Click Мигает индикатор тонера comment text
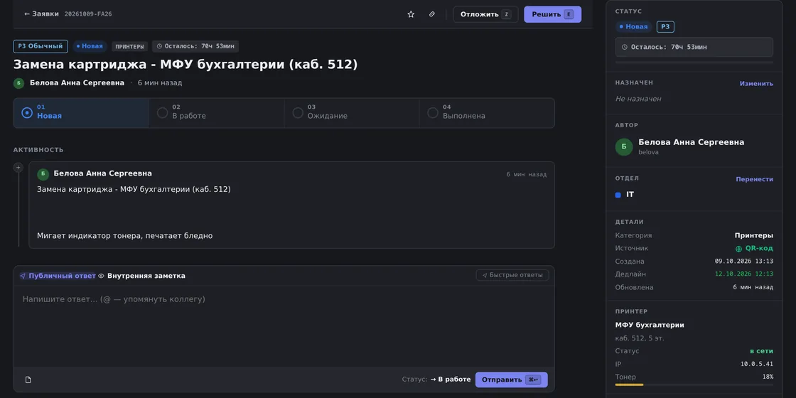The height and width of the screenshot is (398, 796). coord(125,235)
